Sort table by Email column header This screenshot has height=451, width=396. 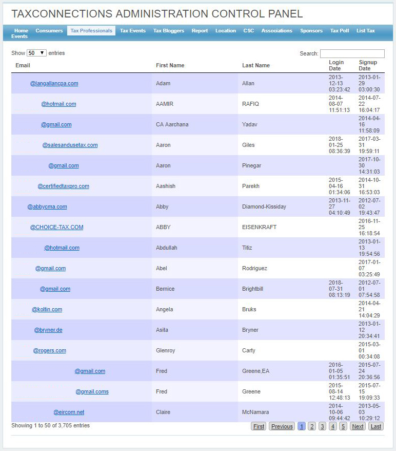(x=23, y=65)
